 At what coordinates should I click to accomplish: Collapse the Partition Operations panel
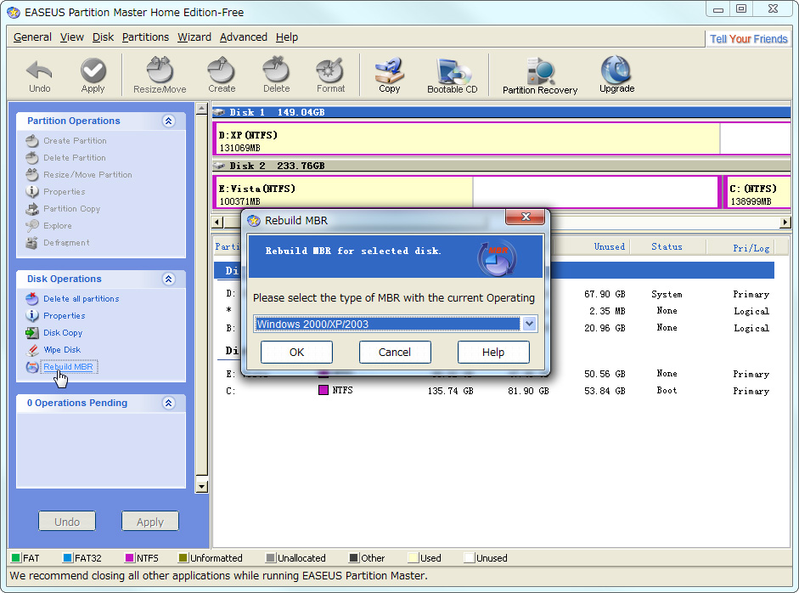point(168,121)
